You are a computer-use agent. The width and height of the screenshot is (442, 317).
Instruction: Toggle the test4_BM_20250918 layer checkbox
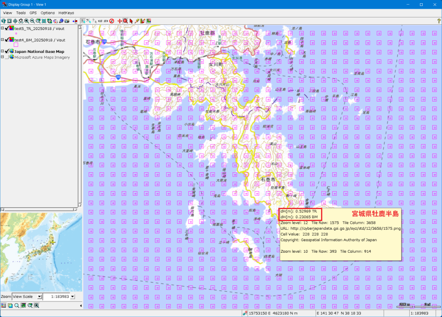pos(6,40)
